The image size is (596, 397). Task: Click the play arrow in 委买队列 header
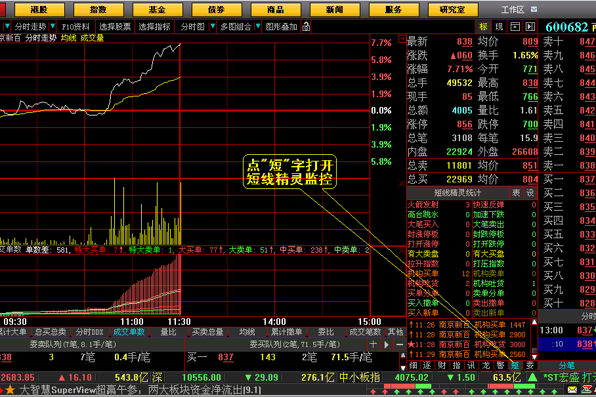[x=387, y=345]
